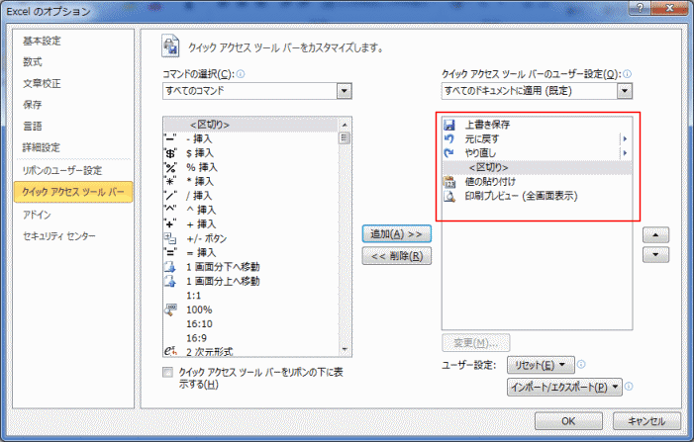Click the やり直し redo arrow icon
694x442 pixels.
[449, 153]
